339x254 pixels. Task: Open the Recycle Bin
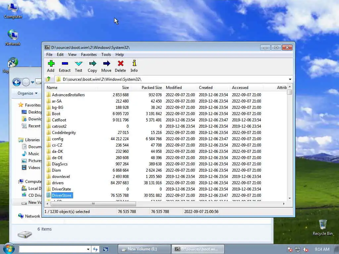[322, 228]
